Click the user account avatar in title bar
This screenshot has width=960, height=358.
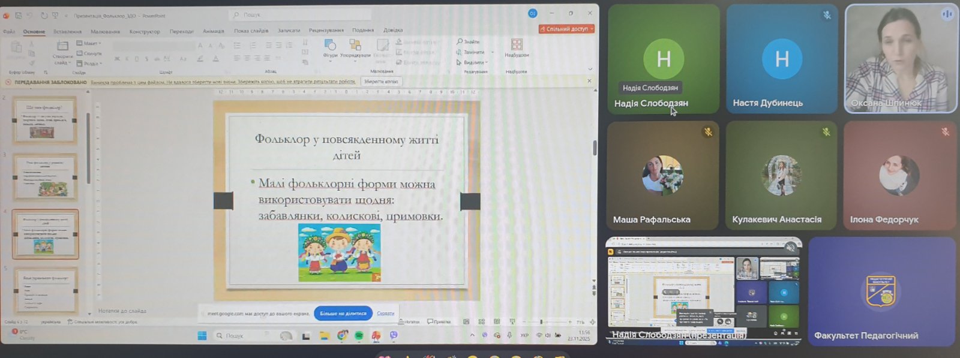532,14
